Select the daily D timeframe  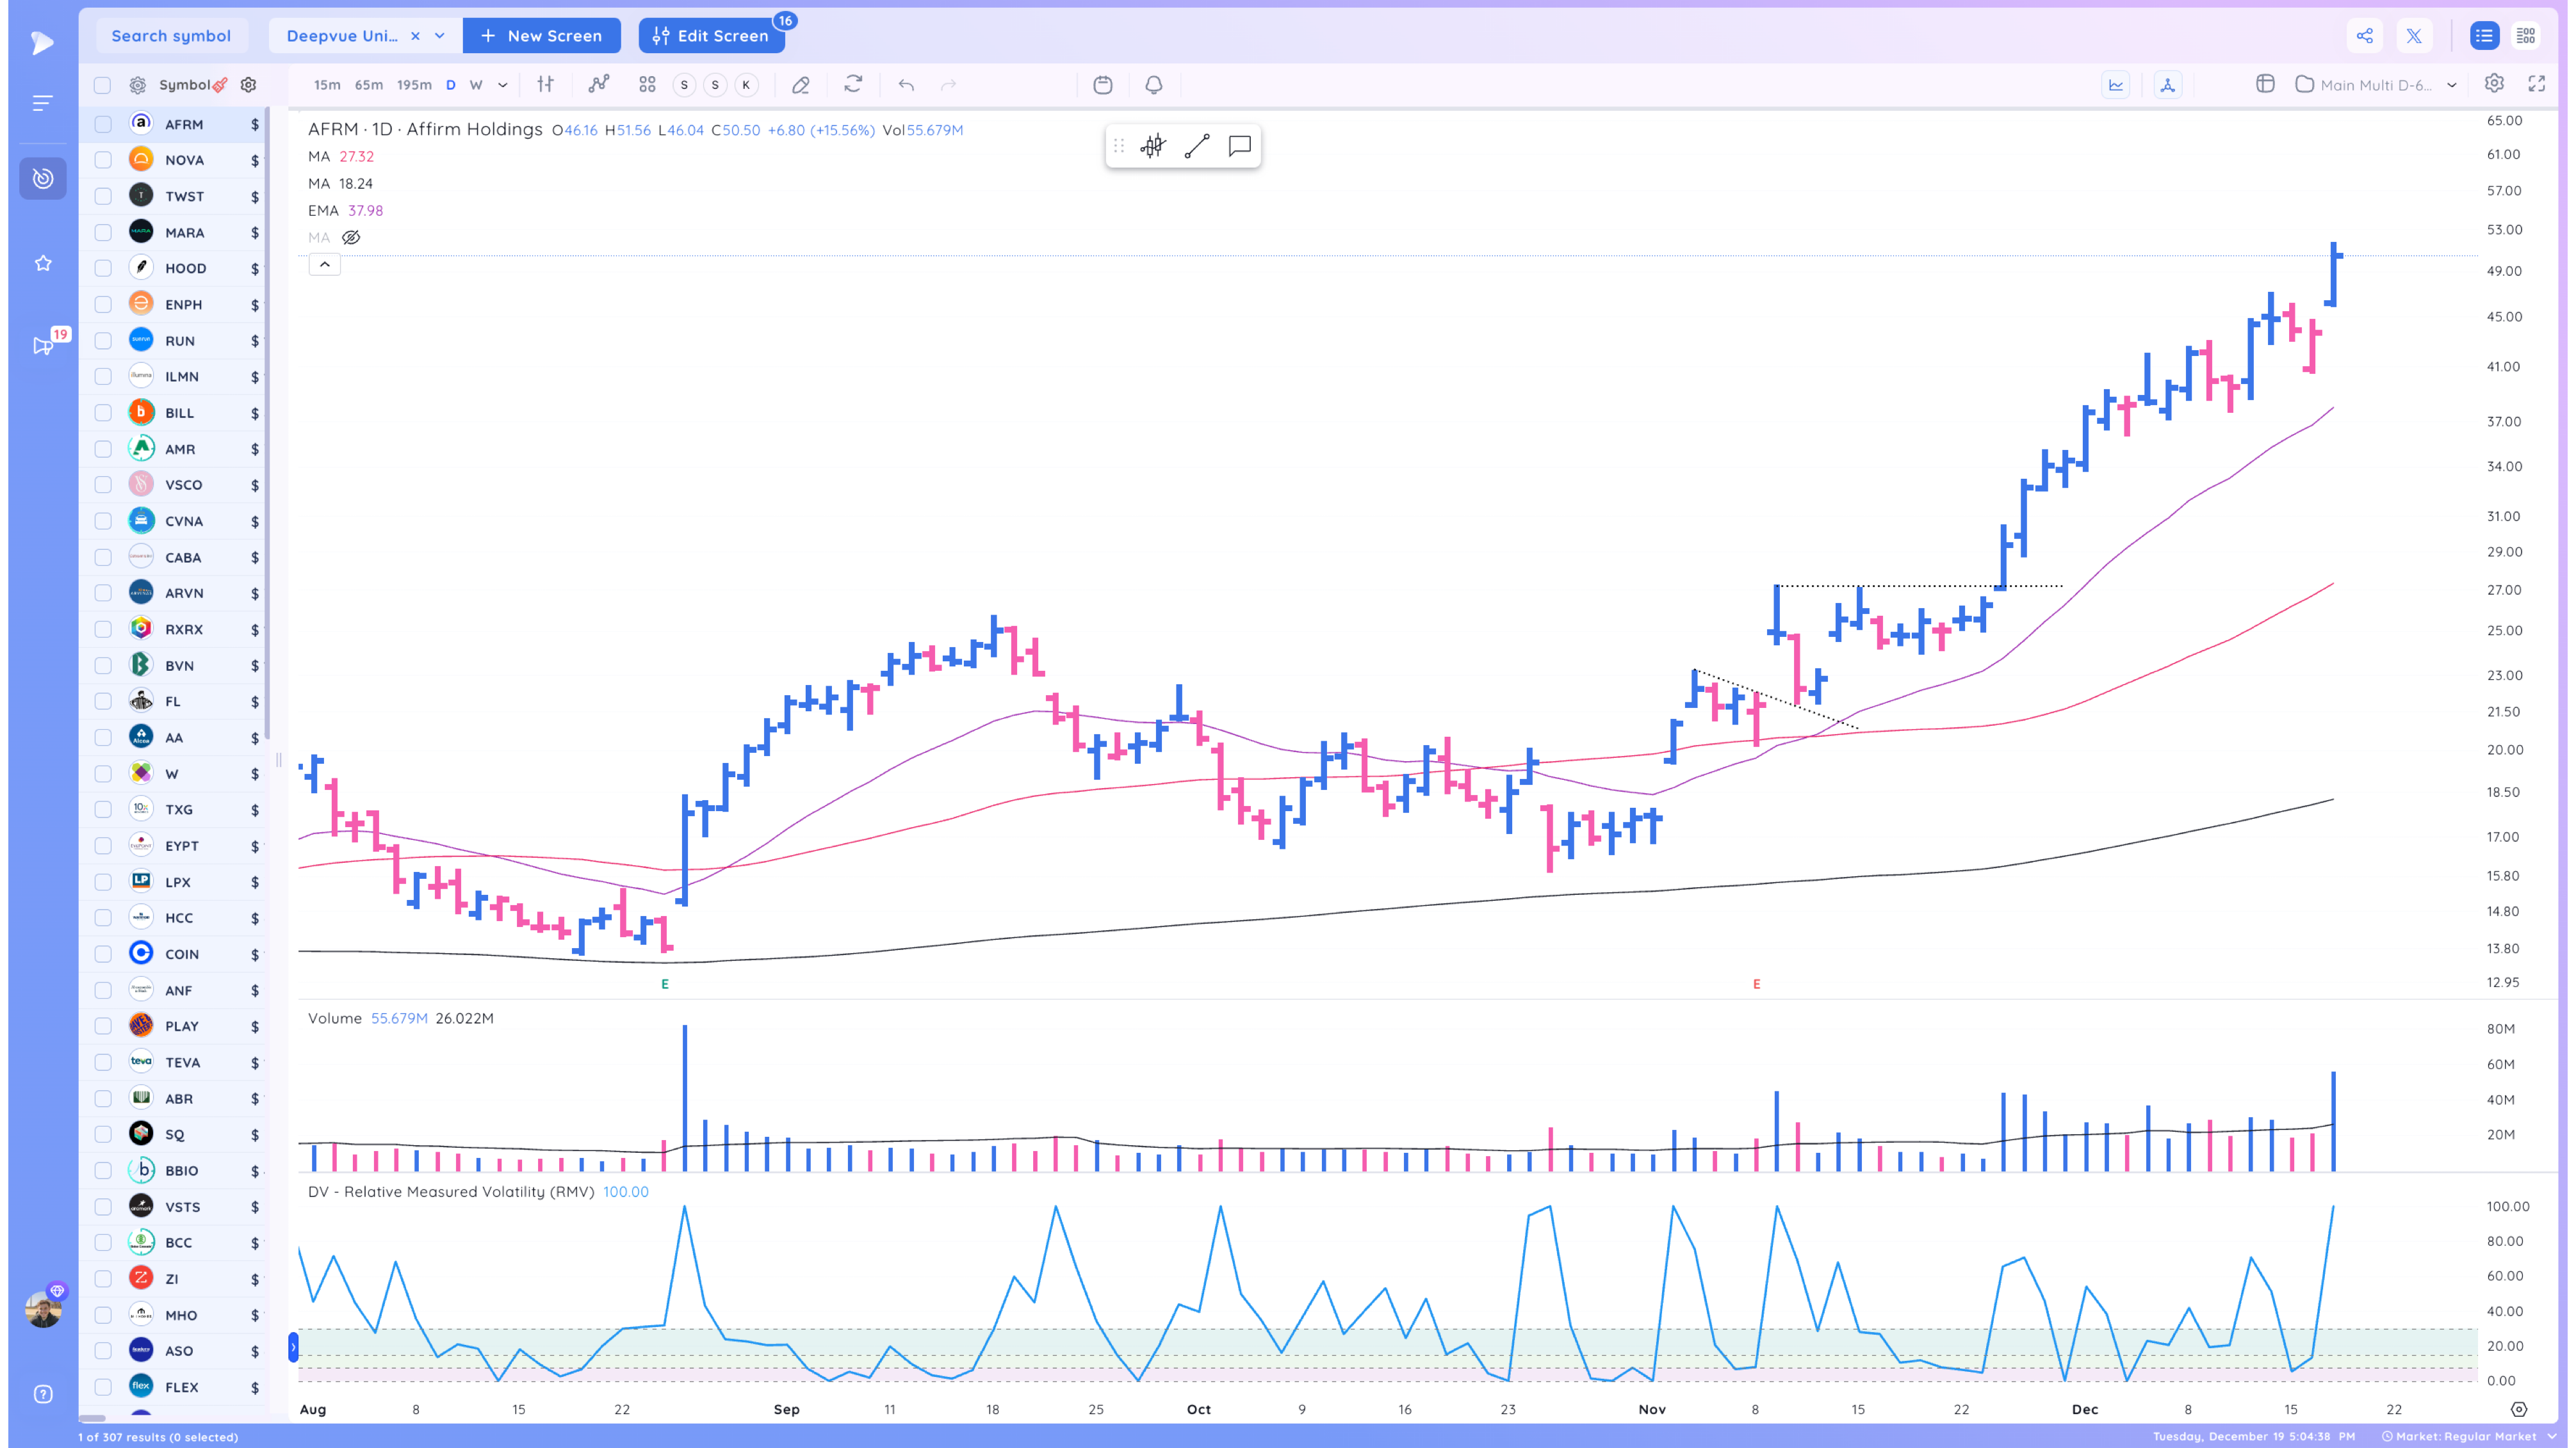pyautogui.click(x=451, y=85)
